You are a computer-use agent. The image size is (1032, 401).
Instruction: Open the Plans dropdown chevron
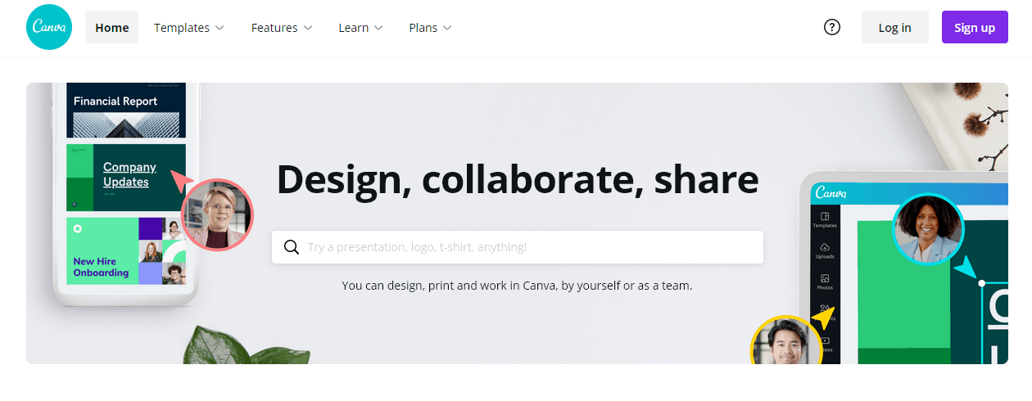[447, 28]
